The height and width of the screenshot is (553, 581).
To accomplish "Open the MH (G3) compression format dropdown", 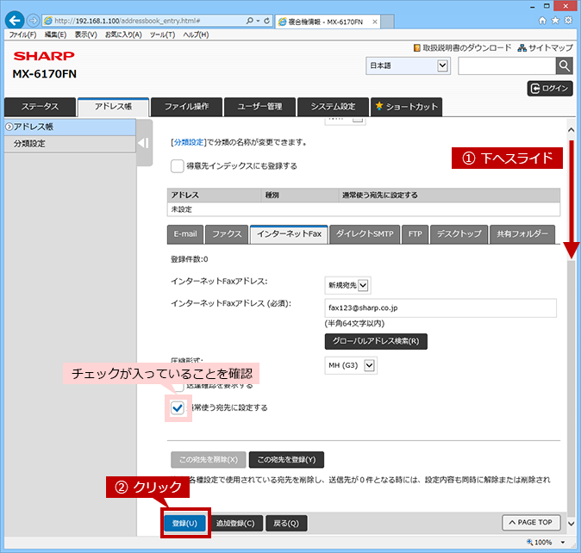I will coord(351,366).
